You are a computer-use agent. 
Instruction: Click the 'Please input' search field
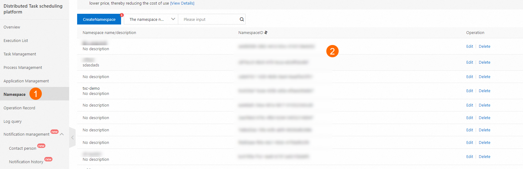coord(209,19)
